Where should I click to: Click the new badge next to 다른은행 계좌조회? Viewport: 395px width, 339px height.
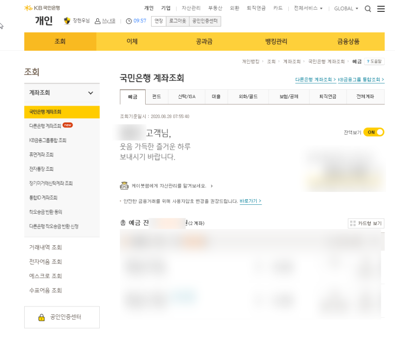[x=68, y=125]
